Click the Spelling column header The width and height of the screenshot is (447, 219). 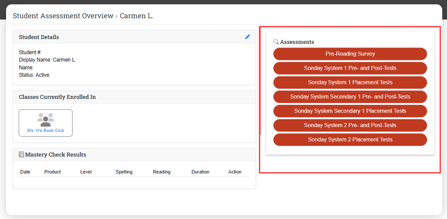[124, 172]
